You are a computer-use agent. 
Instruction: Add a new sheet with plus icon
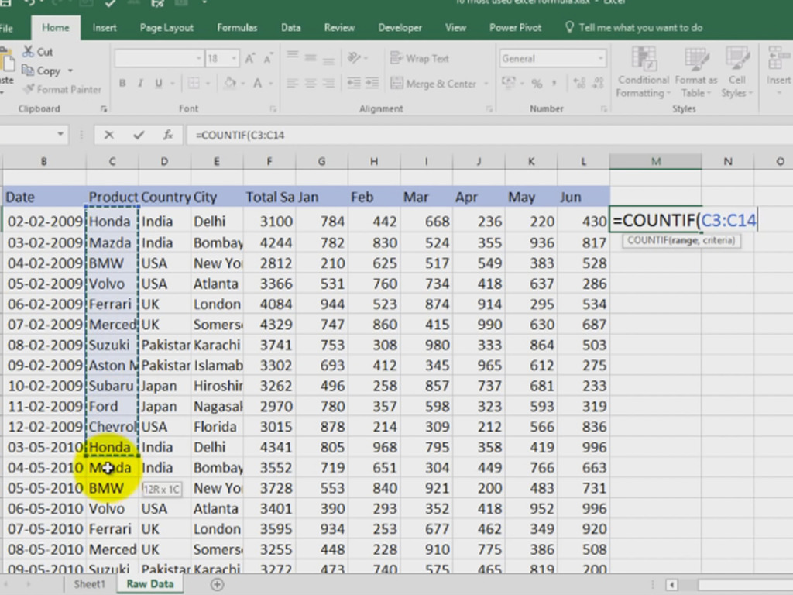tap(217, 584)
